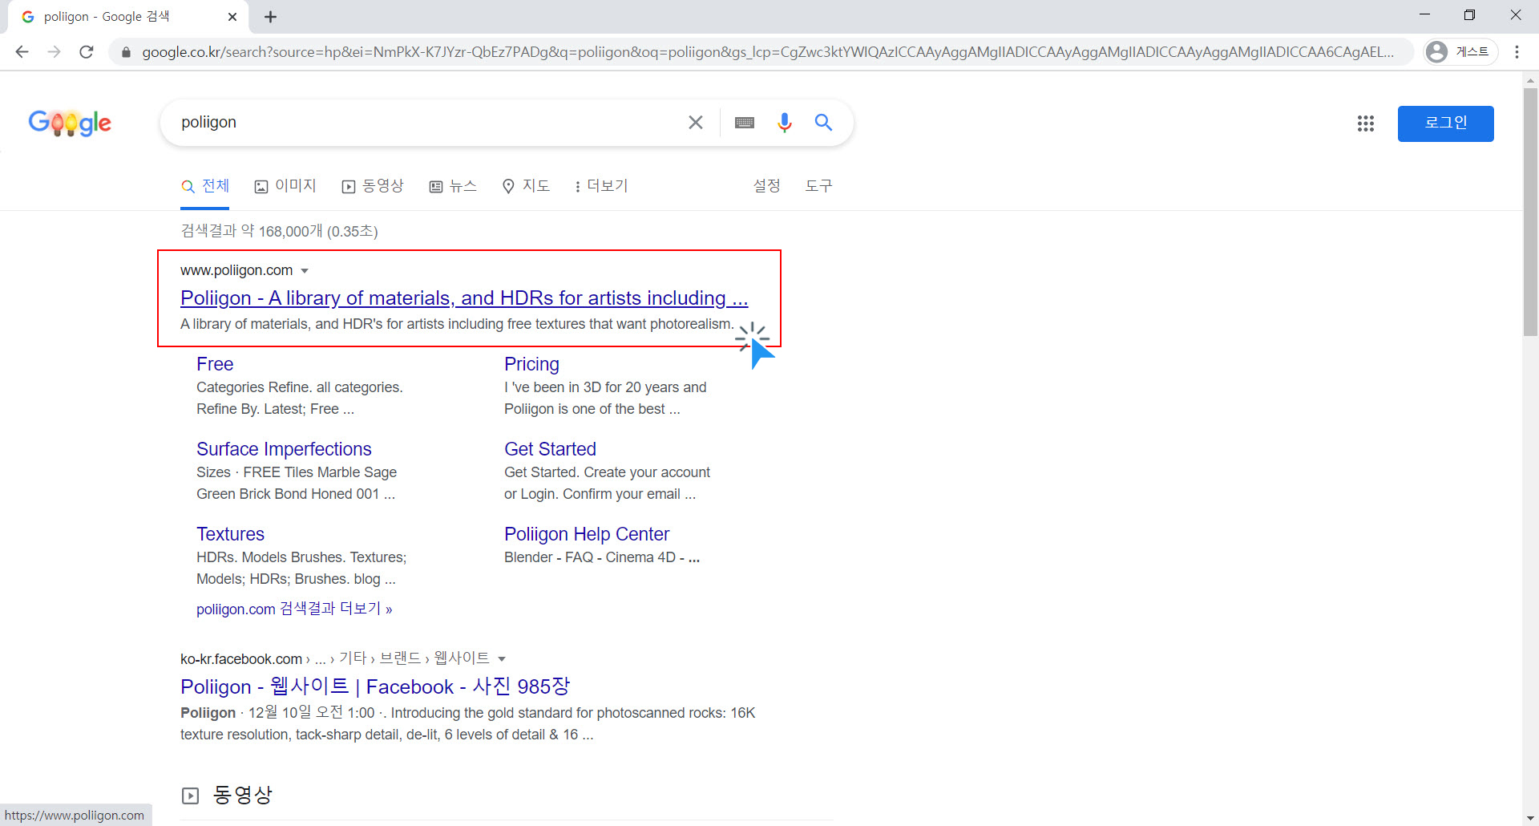Viewport: 1539px width, 826px height.
Task: Switch to the 지도 tab
Action: pyautogui.click(x=526, y=186)
